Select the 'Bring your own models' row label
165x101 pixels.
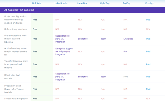click(x=12, y=77)
